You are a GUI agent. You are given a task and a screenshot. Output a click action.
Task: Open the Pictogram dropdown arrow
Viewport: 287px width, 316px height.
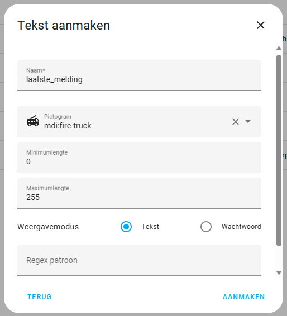(248, 121)
